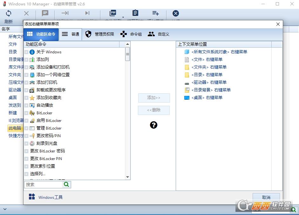
Task: Click the command list scrollbar thumb
Action: tap(127, 54)
